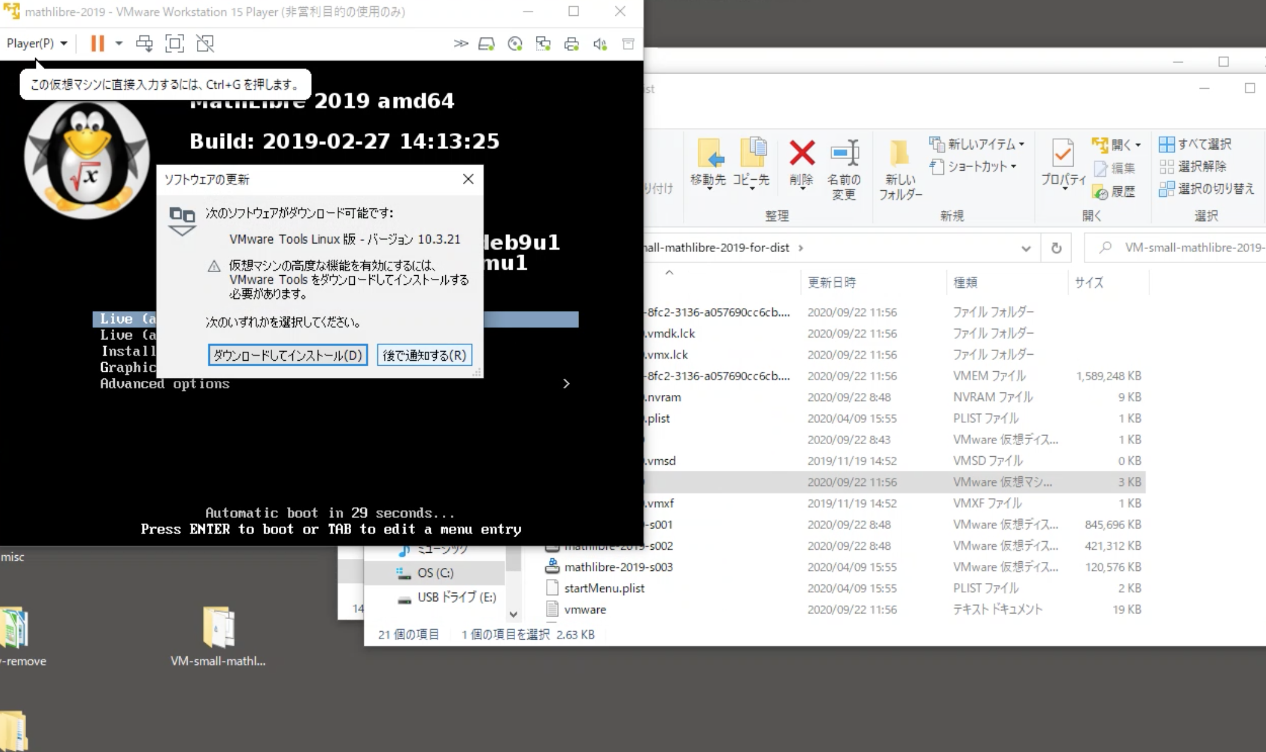Click the sound card device icon in VMware
The width and height of the screenshot is (1266, 752).
pyautogui.click(x=600, y=44)
